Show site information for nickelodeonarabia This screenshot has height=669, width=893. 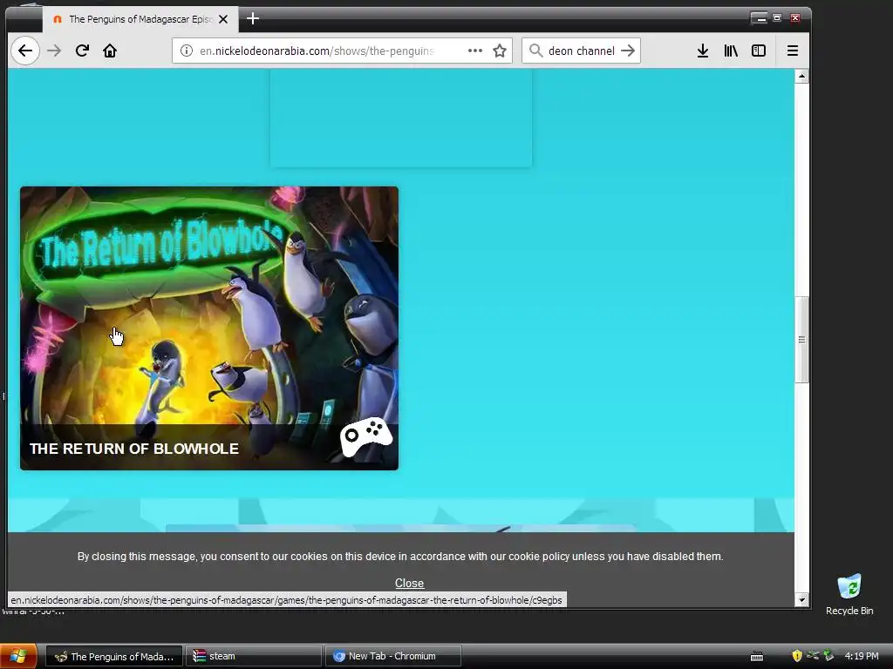coord(187,51)
